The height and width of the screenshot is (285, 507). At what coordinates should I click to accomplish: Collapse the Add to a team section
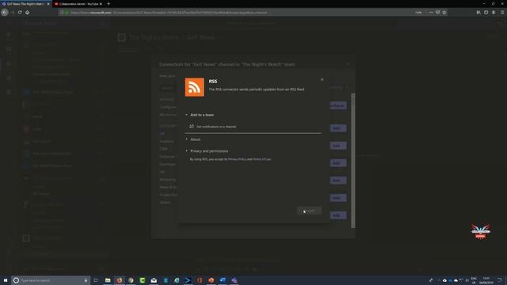coord(200,115)
